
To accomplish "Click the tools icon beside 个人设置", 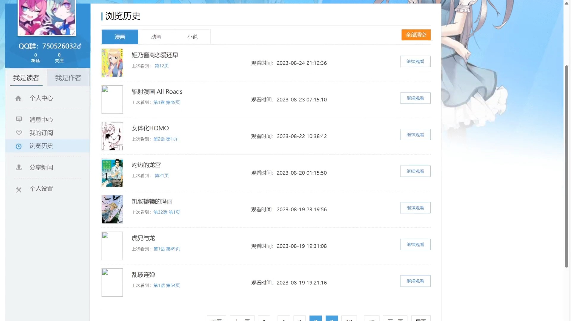I will (x=19, y=190).
